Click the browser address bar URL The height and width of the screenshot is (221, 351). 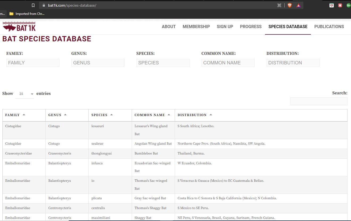coord(72,5)
